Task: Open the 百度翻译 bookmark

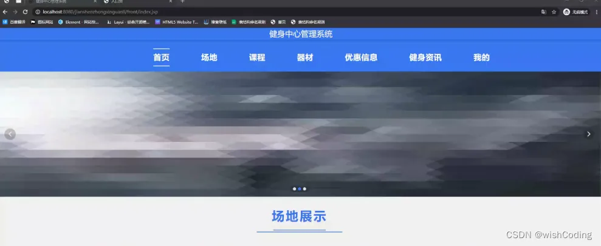Action: click(x=14, y=22)
